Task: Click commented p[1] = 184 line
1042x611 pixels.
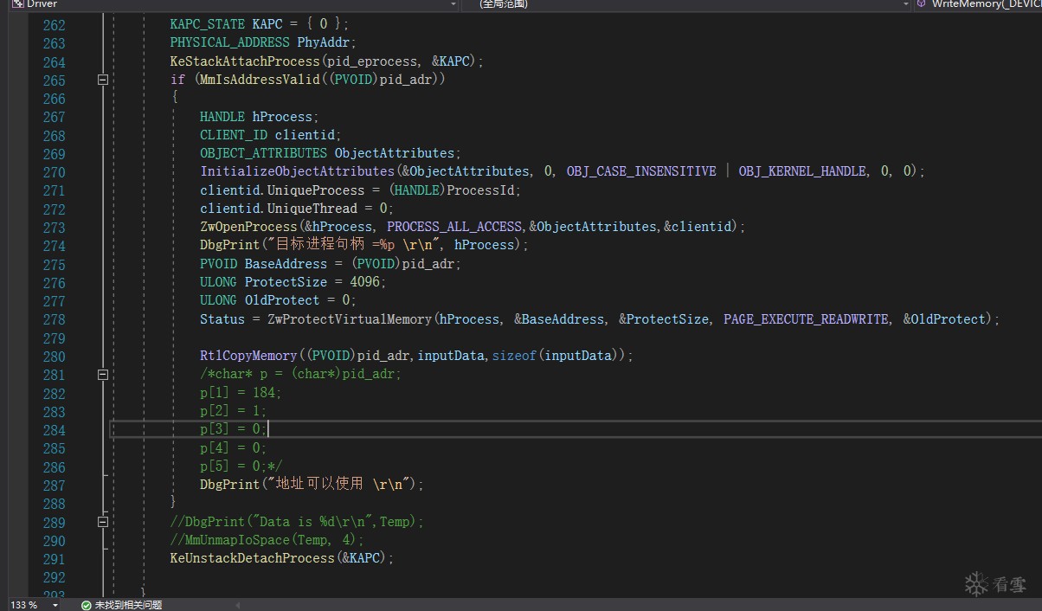Action: coord(241,393)
